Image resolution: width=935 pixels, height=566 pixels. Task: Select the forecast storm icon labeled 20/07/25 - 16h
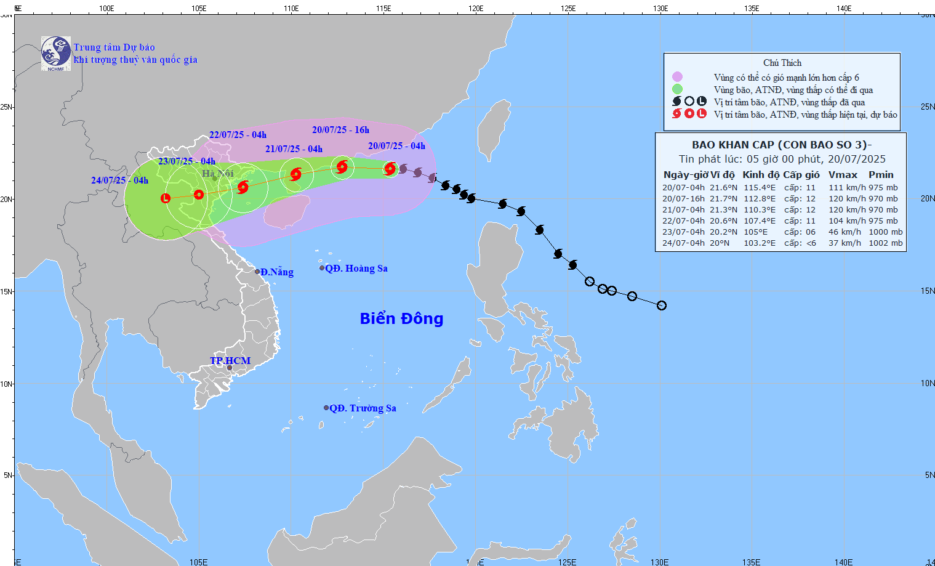click(x=342, y=166)
